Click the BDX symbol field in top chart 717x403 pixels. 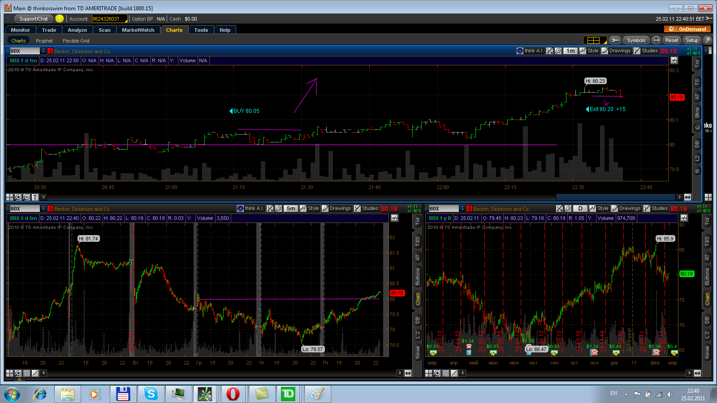click(x=25, y=51)
